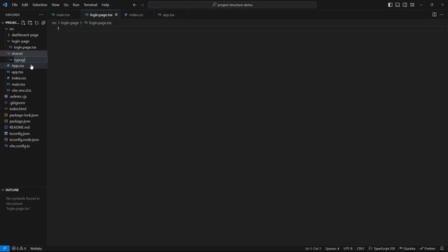Collapse all folders in Explorer
This screenshot has height=252, width=448.
[x=43, y=22]
